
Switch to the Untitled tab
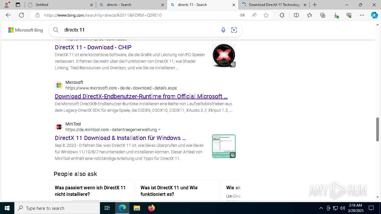pos(60,5)
